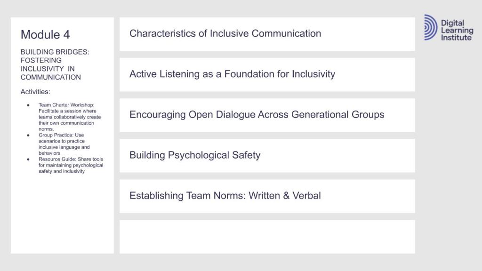Click the word Learning in the logo
Screen dimensions: 482x271
tap(457, 30)
